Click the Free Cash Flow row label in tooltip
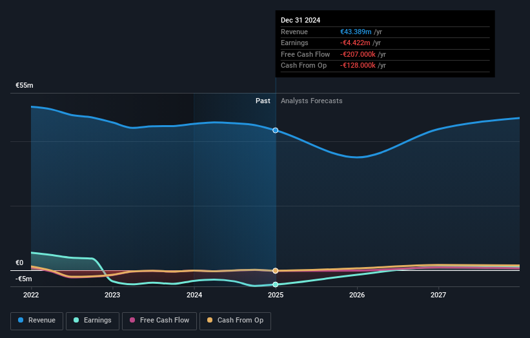Image resolution: width=530 pixels, height=338 pixels. tap(305, 54)
